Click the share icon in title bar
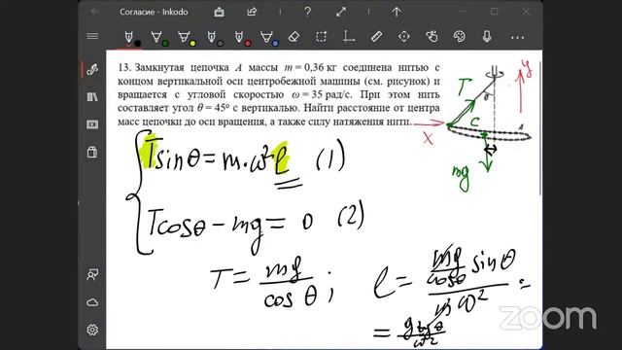The width and height of the screenshot is (622, 350). 252,12
